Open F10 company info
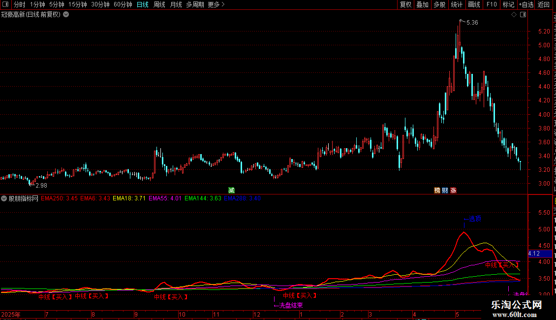Screen dimensions: 556x320 [491, 4]
